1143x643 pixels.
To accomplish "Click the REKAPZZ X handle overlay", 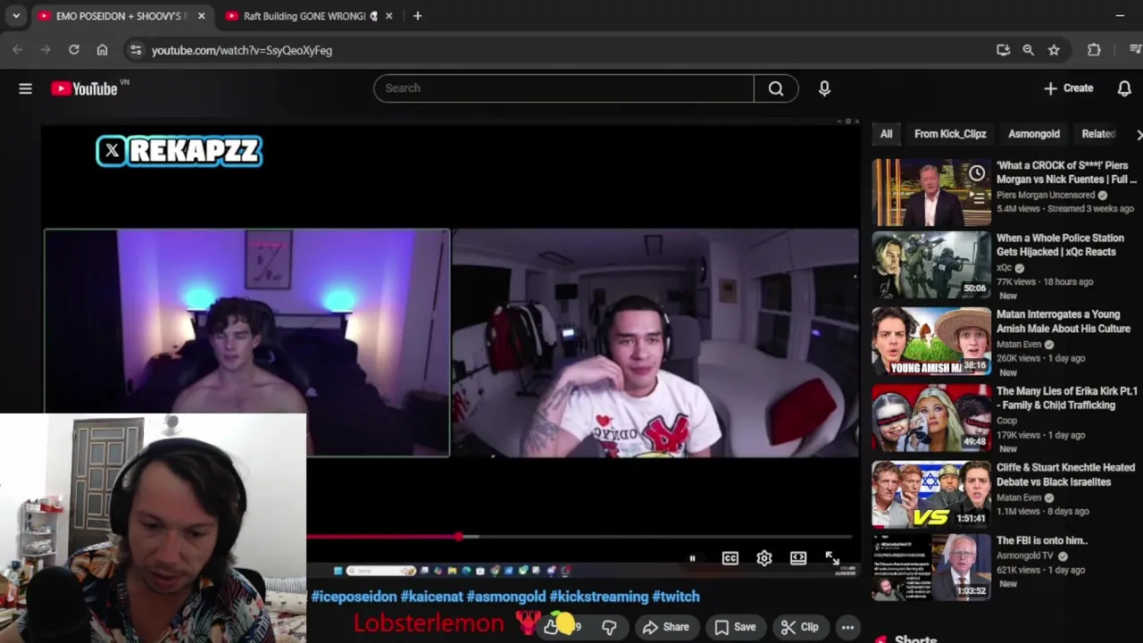I will click(x=179, y=151).
